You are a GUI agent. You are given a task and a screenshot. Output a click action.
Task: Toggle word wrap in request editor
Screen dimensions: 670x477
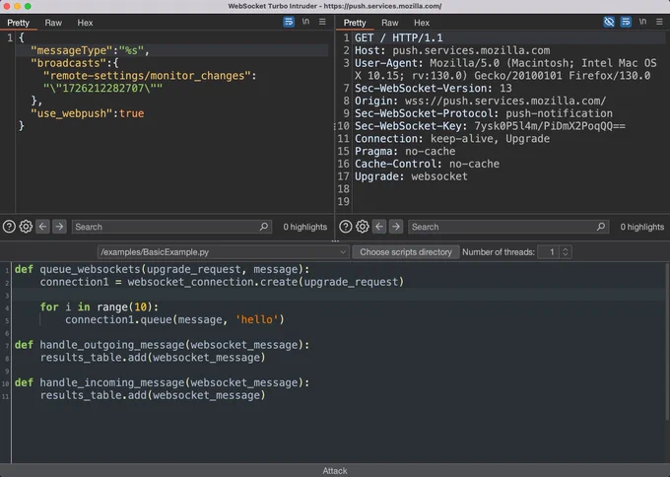[x=626, y=22]
